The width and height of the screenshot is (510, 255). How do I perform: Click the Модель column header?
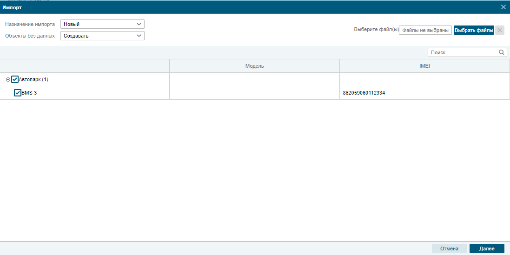[254, 66]
